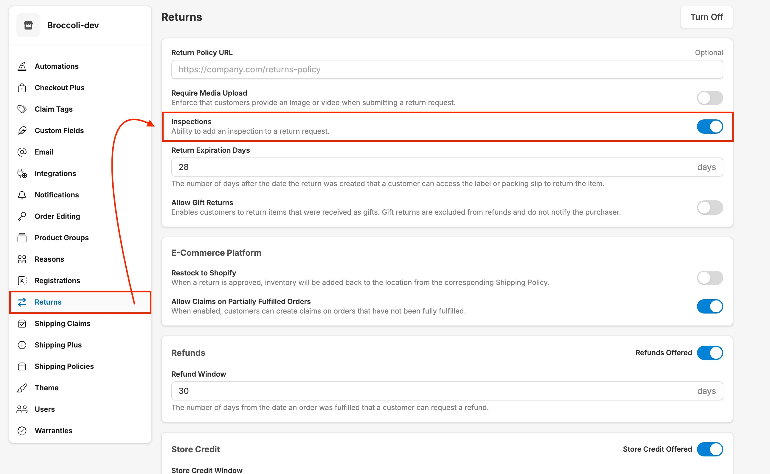
Task: Go to Order Editing settings
Action: coord(57,216)
